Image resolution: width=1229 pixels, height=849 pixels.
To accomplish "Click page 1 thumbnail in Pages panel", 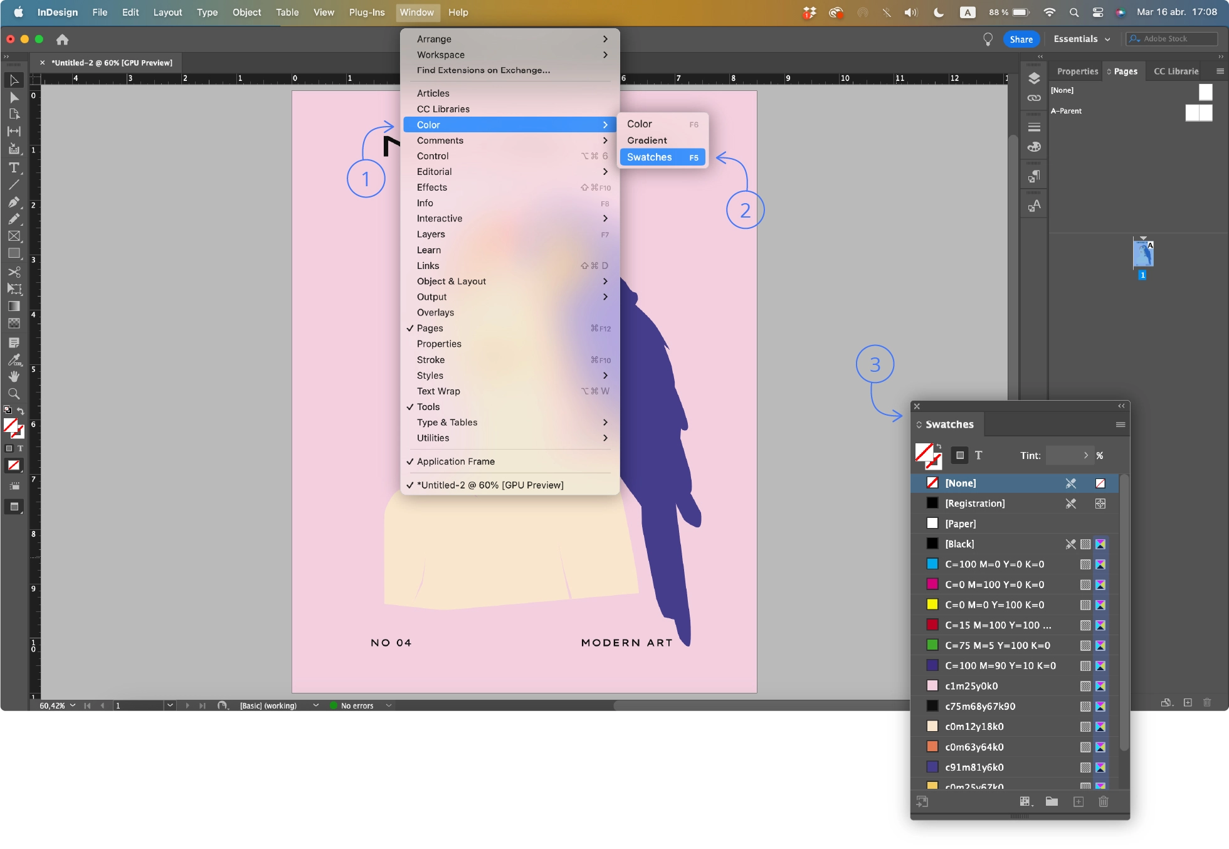I will tap(1143, 254).
